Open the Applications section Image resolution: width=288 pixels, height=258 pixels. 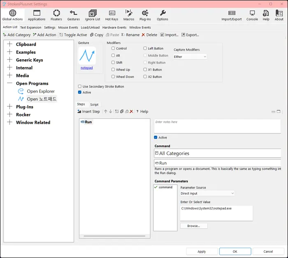(37, 15)
